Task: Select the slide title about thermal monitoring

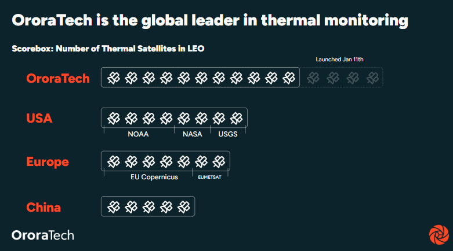Action: coord(210,21)
